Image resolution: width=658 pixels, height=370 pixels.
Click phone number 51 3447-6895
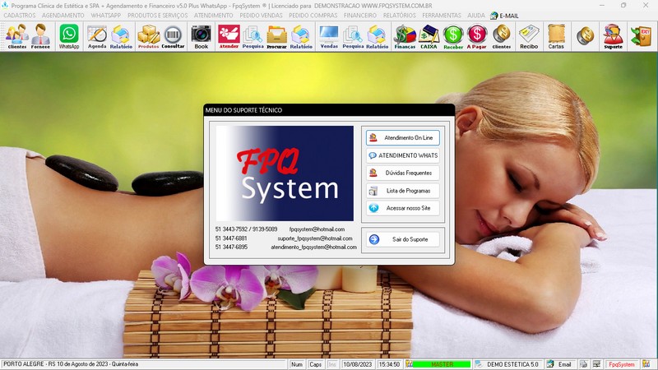(x=231, y=247)
